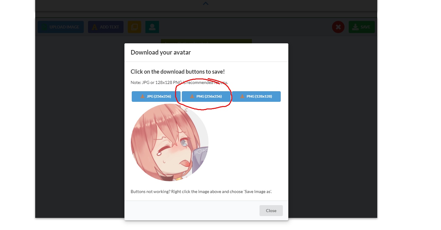441x230 pixels.
Task: Click the Add Text button
Action: [106, 27]
